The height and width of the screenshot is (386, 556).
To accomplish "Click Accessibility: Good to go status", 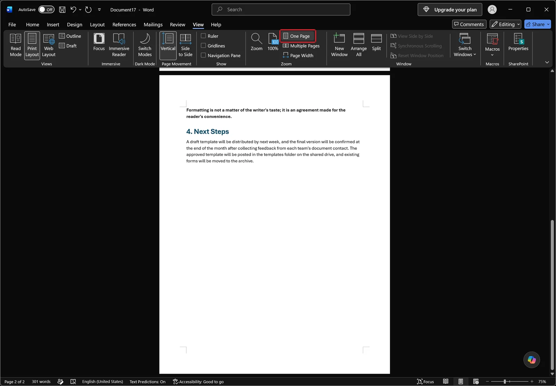I will click(198, 381).
